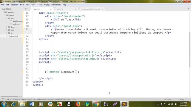This screenshot has width=191, height=107.
Task: Click the closing </html> tag
Action: click(x=38, y=85)
